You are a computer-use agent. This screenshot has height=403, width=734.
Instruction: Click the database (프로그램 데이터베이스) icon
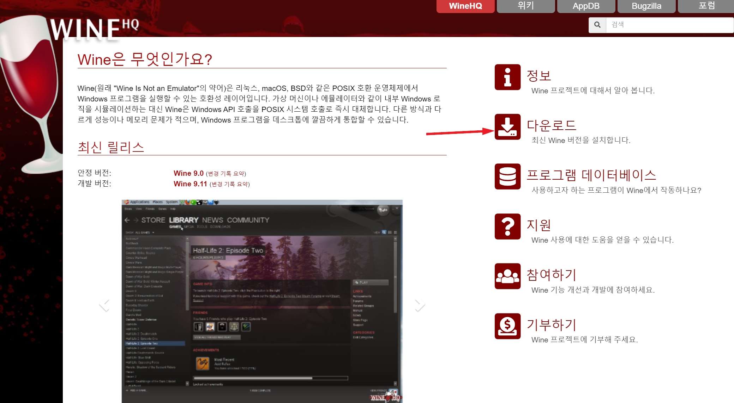[x=507, y=176]
